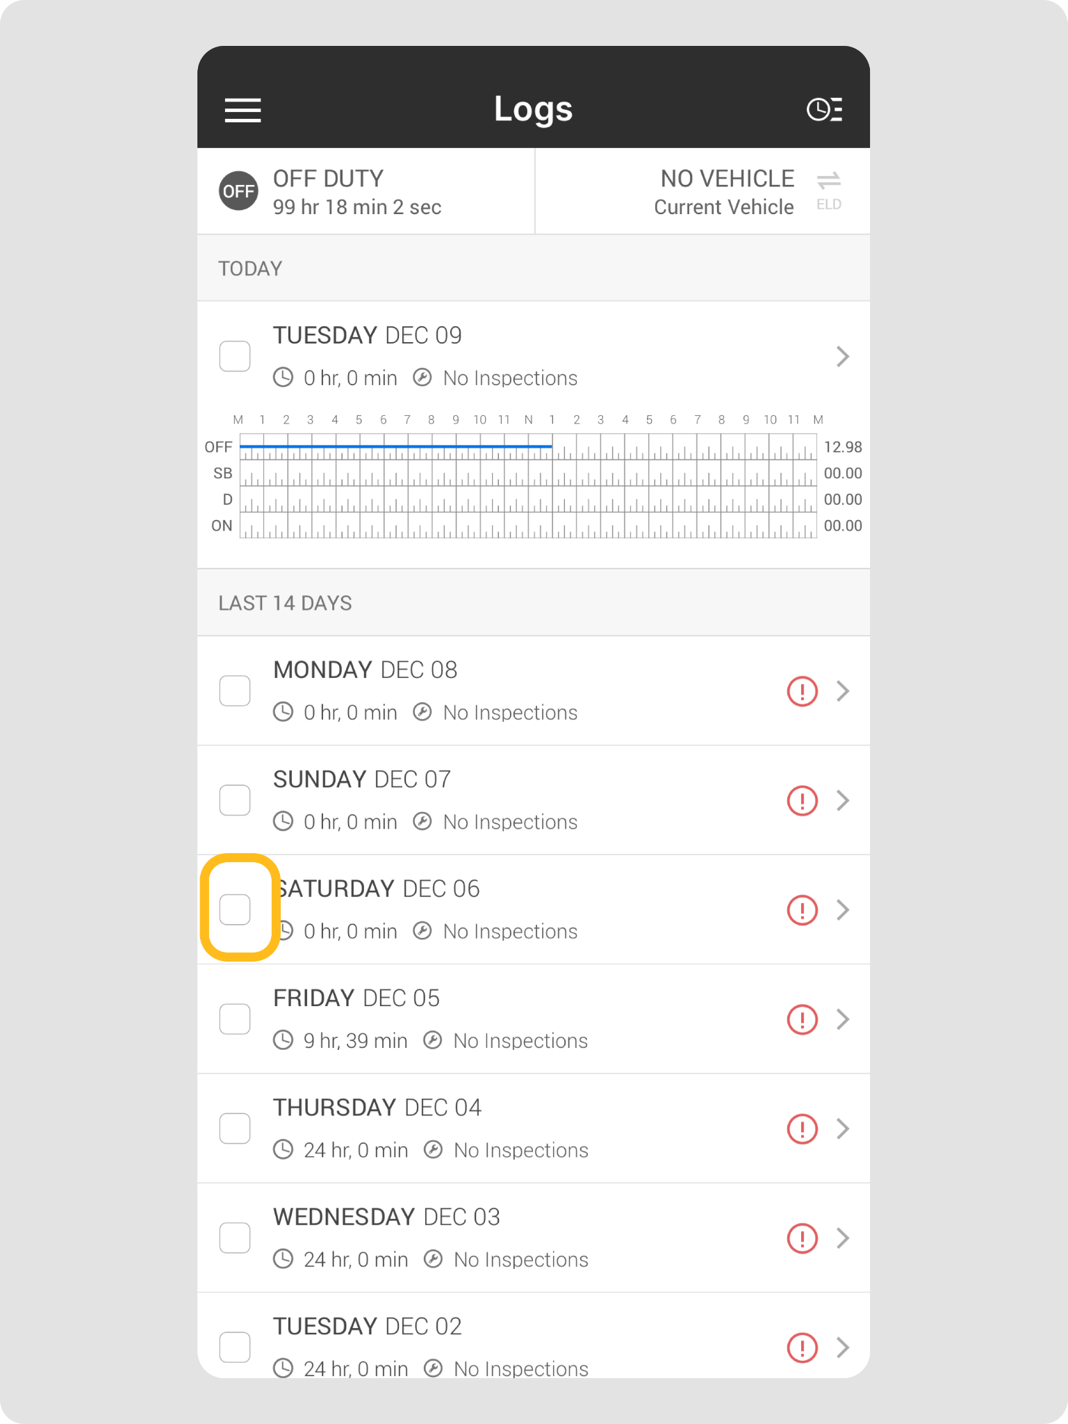The height and width of the screenshot is (1424, 1068).
Task: Open the Friday Dec 05 log entry
Action: [x=486, y=1019]
